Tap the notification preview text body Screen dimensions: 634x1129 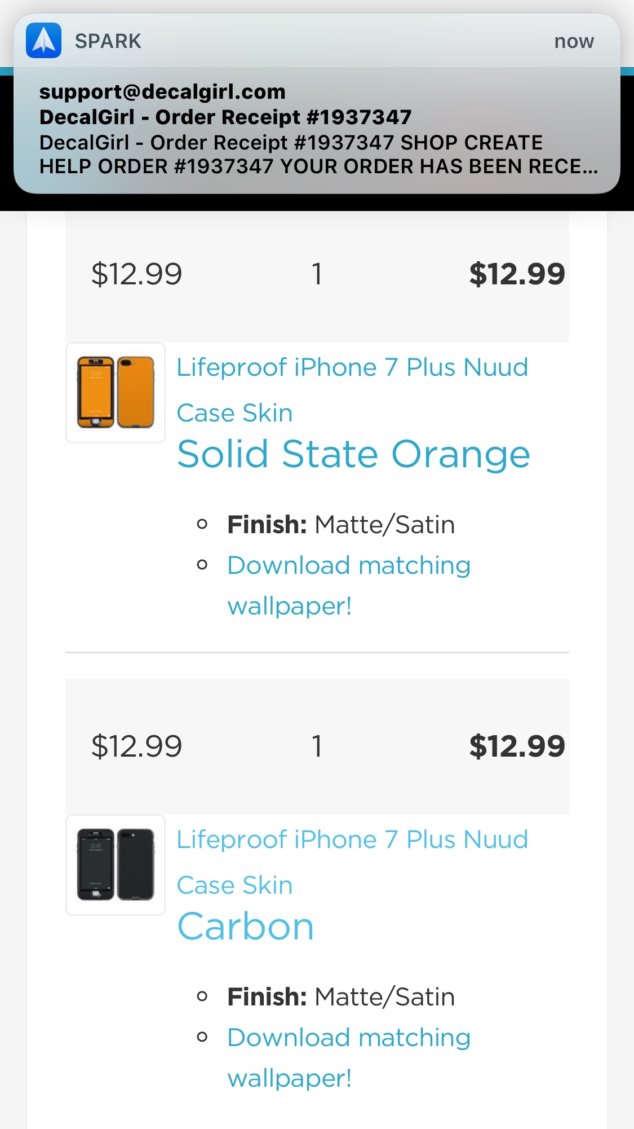coord(318,155)
